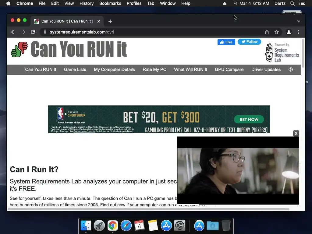Open GPU Compare page
This screenshot has height=234, width=312.
229,69
